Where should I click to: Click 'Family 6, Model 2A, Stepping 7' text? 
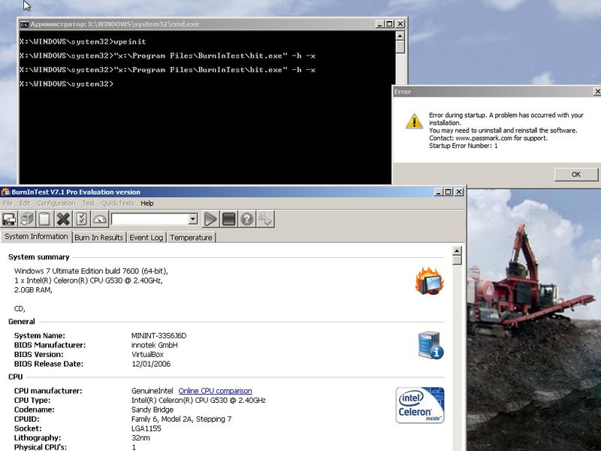[x=181, y=419]
